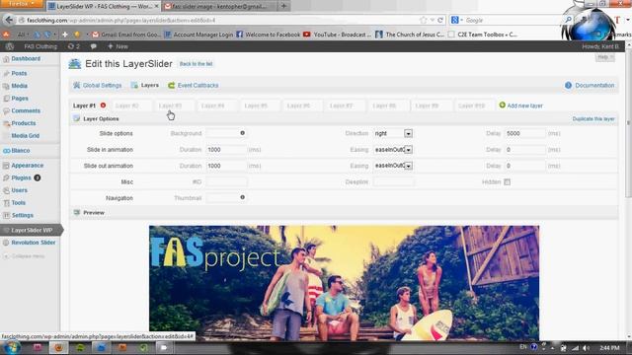
Task: Open the Firefox menu button
Action: tap(22, 4)
